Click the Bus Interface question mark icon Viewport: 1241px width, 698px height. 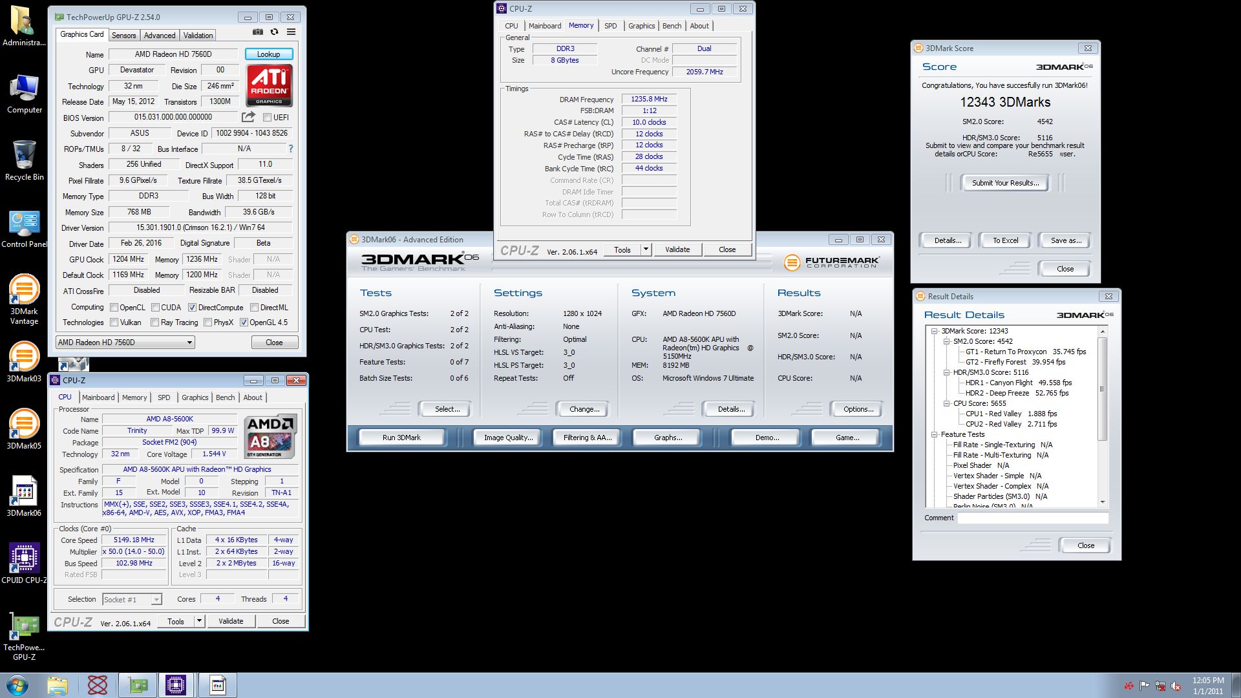click(291, 149)
